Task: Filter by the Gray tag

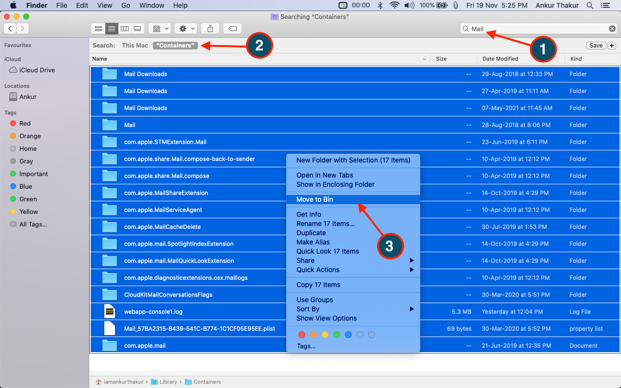Action: [22, 161]
